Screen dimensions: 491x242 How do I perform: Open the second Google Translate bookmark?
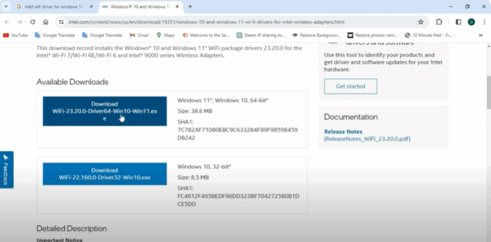click(x=102, y=35)
